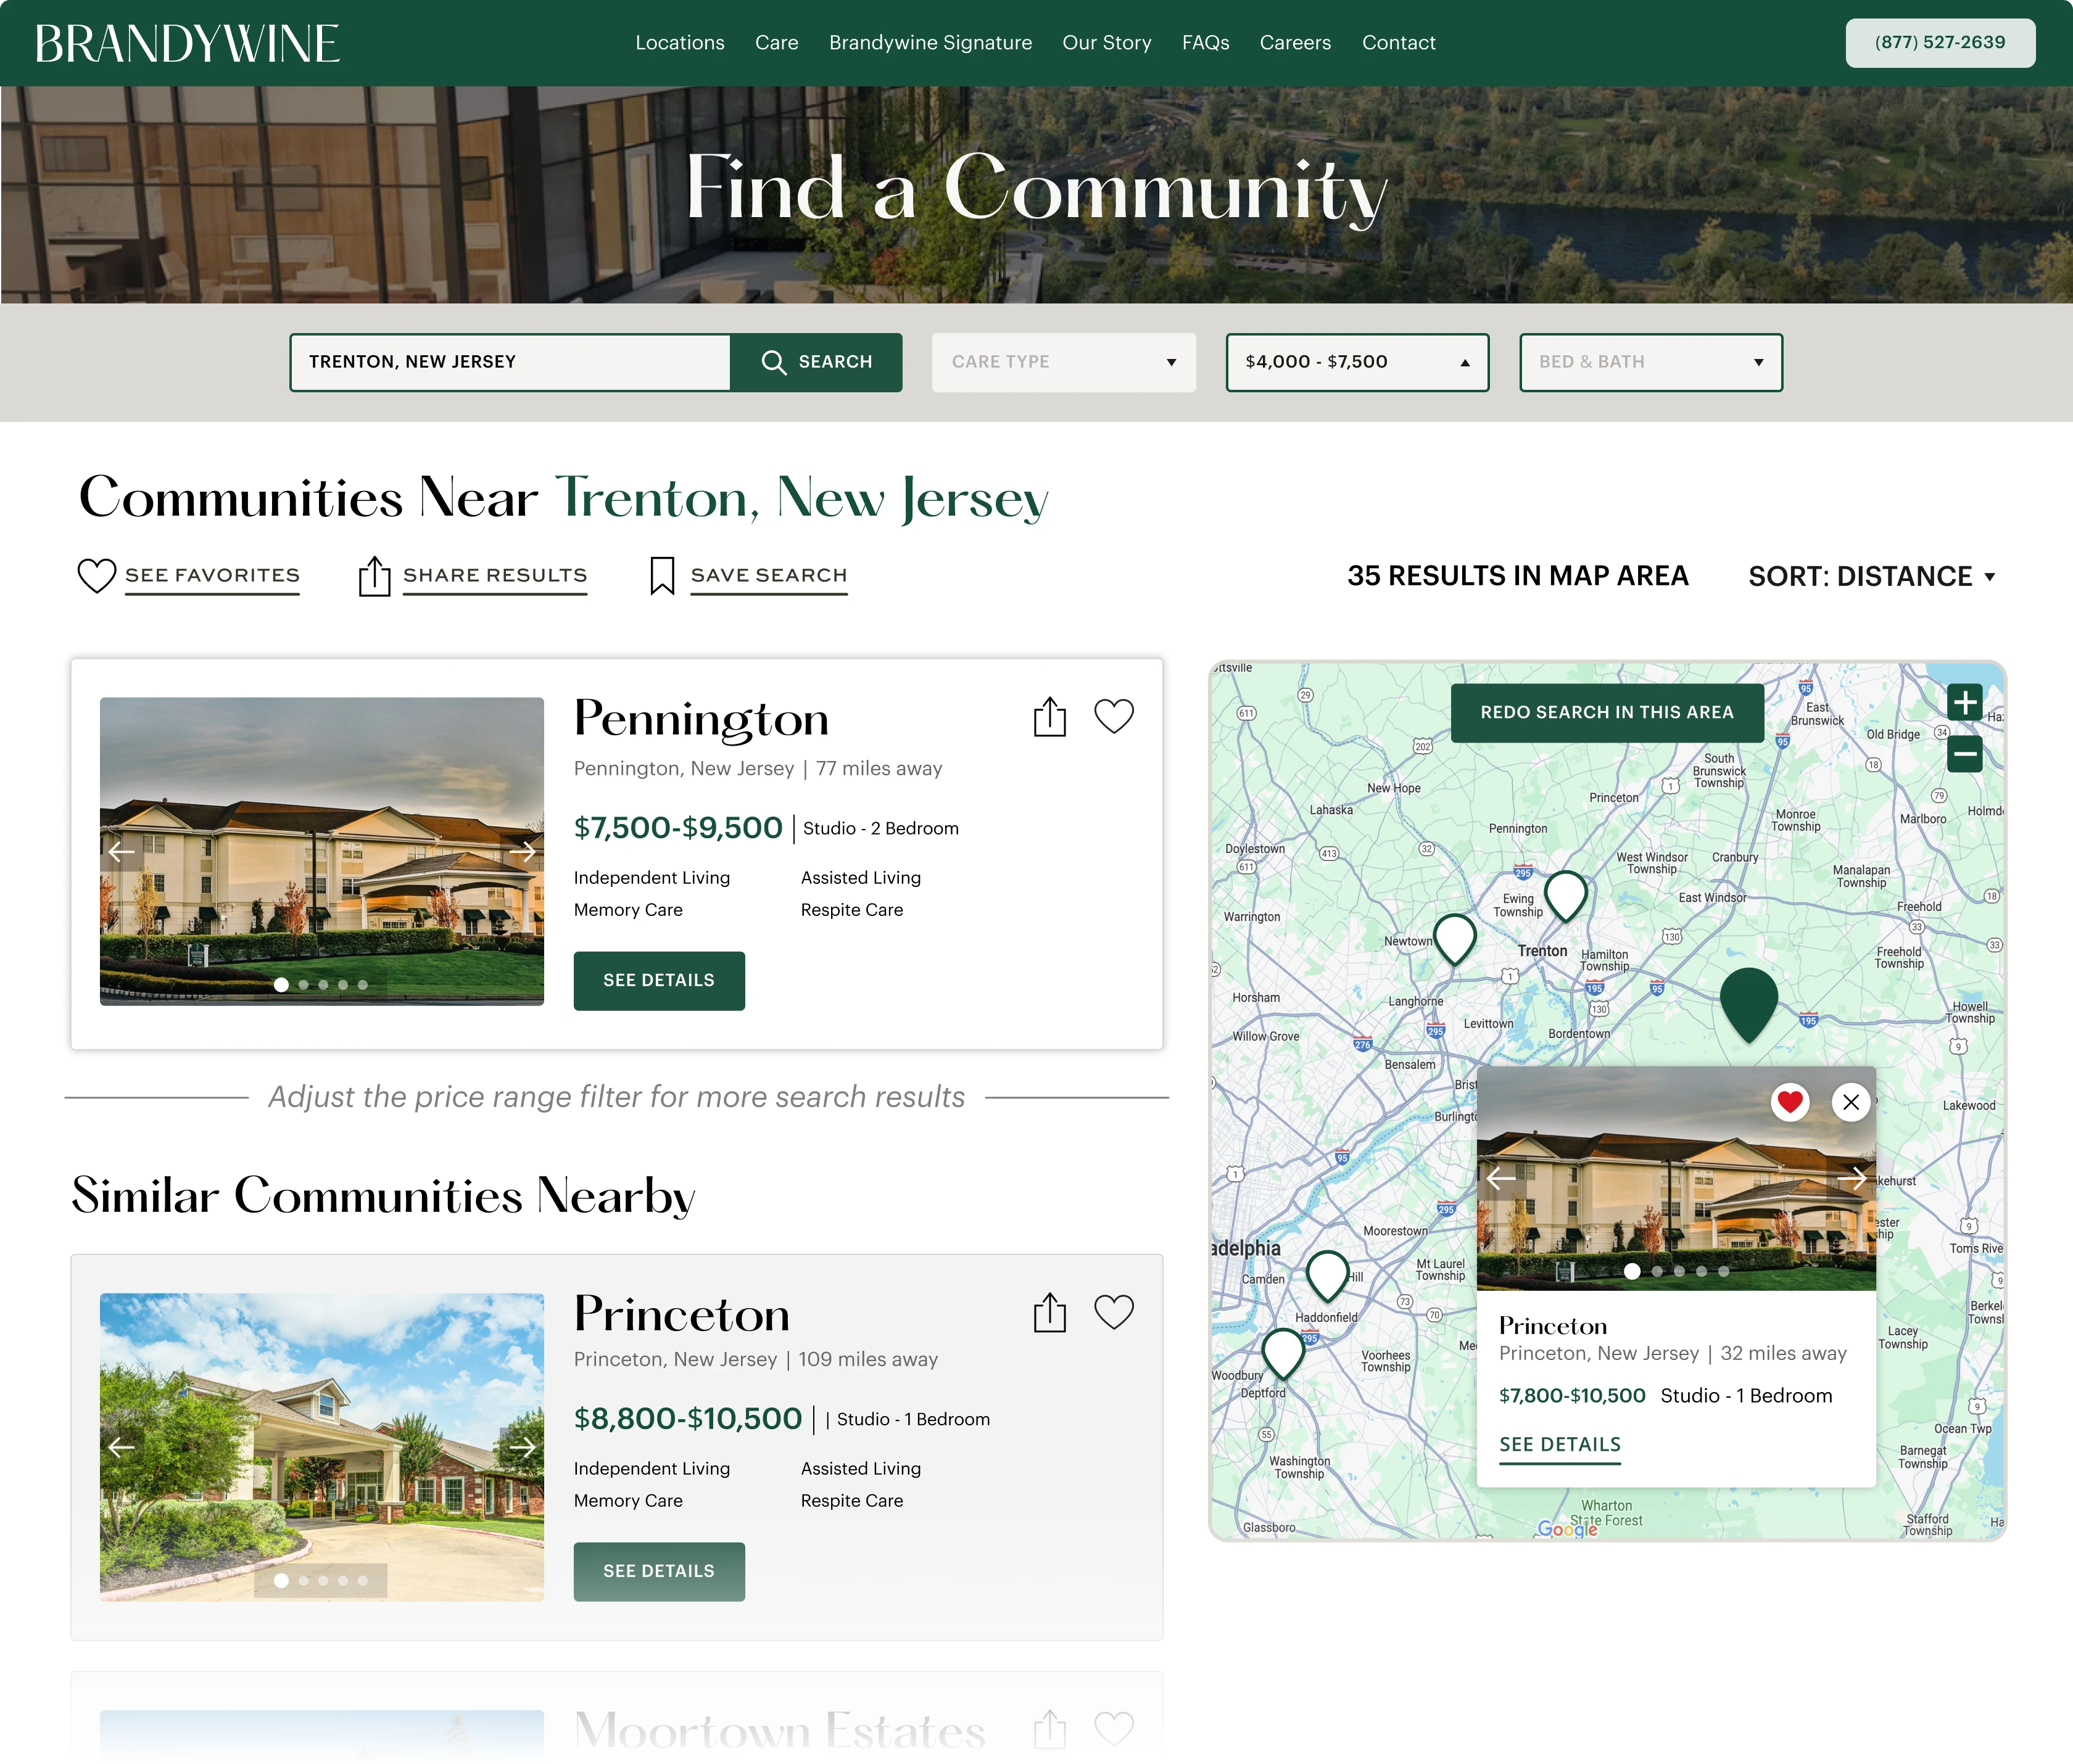Favorite the Princeton list card
Screen dimensions: 2073x1764
point(1114,1311)
